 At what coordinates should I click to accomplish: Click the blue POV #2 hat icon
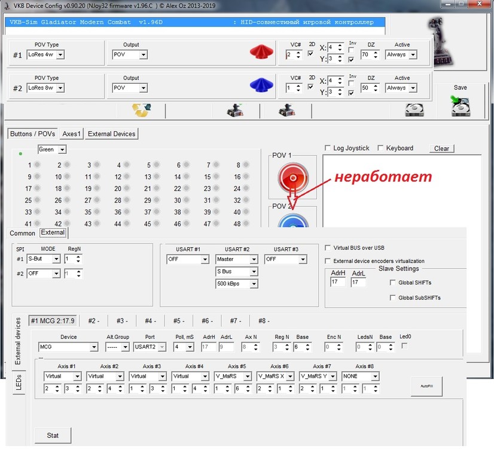pyautogui.click(x=261, y=85)
